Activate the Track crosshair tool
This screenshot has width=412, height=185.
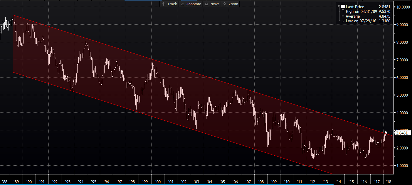169,4
